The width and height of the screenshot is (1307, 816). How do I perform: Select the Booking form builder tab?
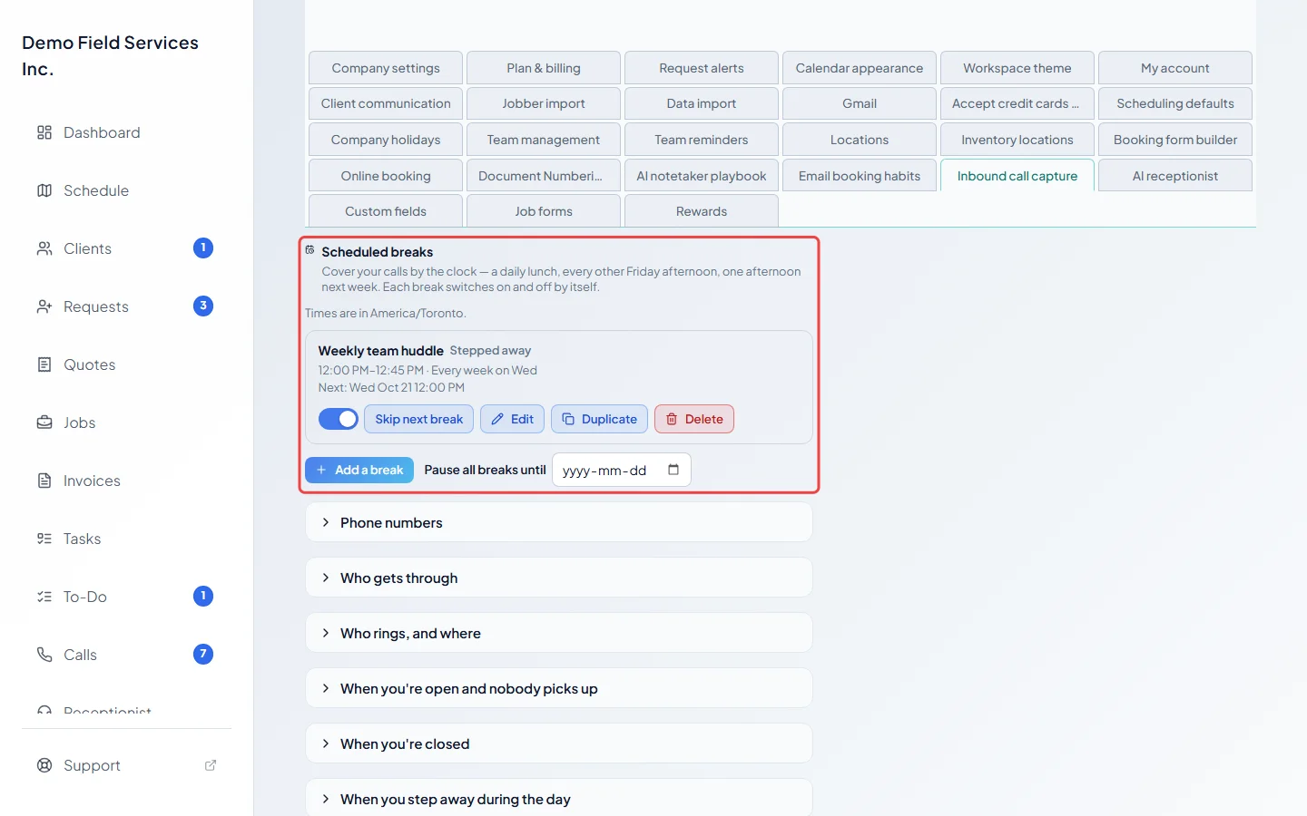pyautogui.click(x=1175, y=140)
